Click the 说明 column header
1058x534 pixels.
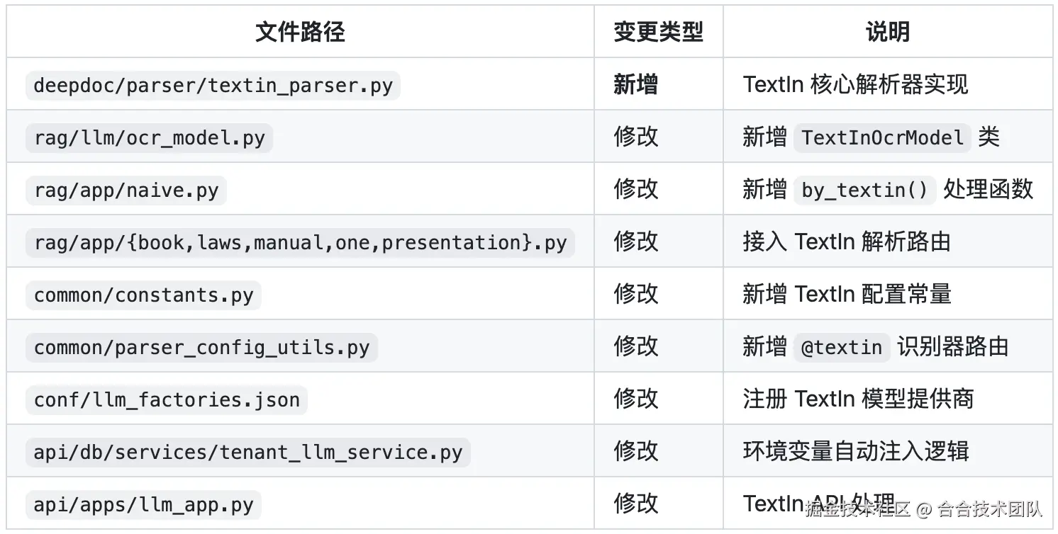[x=887, y=32]
